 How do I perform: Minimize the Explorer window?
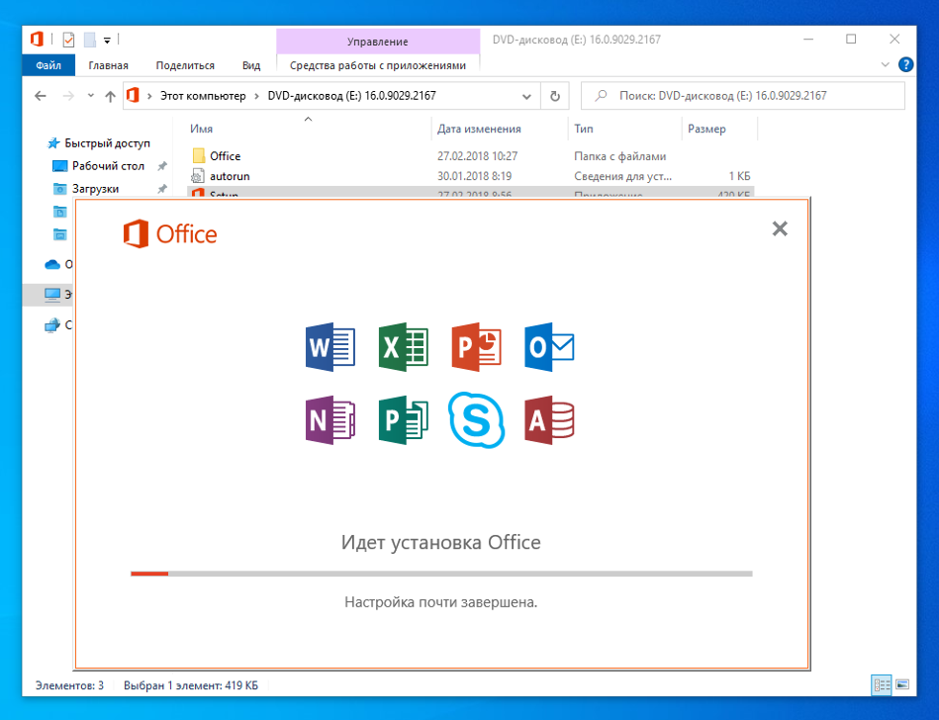(x=808, y=40)
